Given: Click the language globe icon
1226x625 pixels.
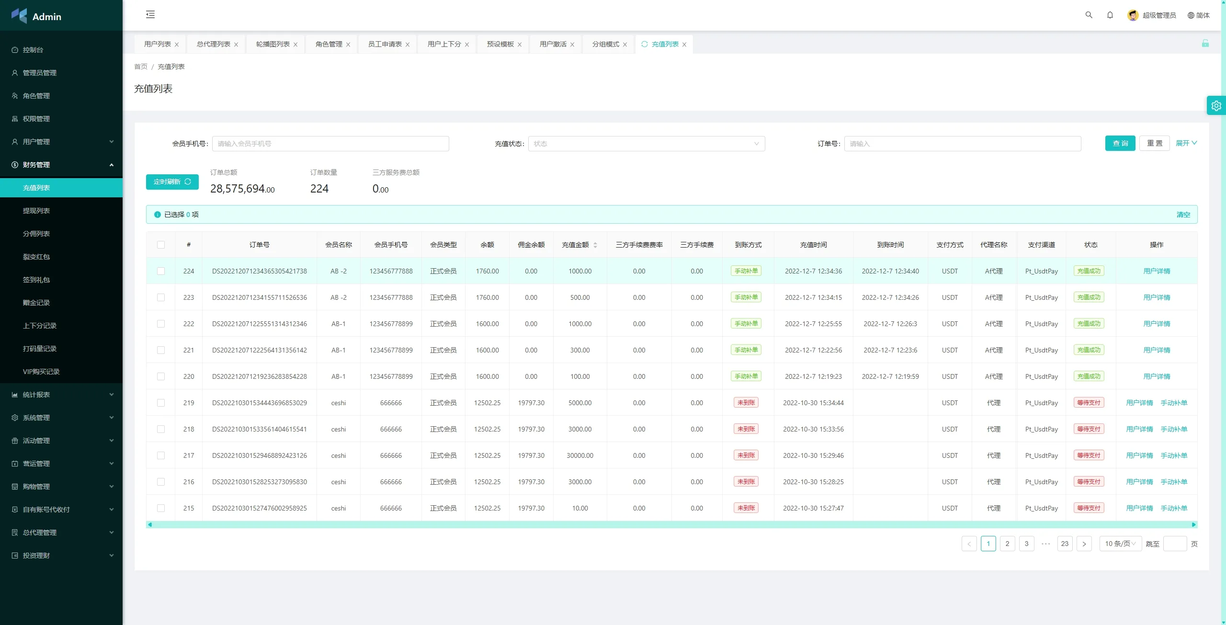Looking at the screenshot, I should pyautogui.click(x=1191, y=15).
